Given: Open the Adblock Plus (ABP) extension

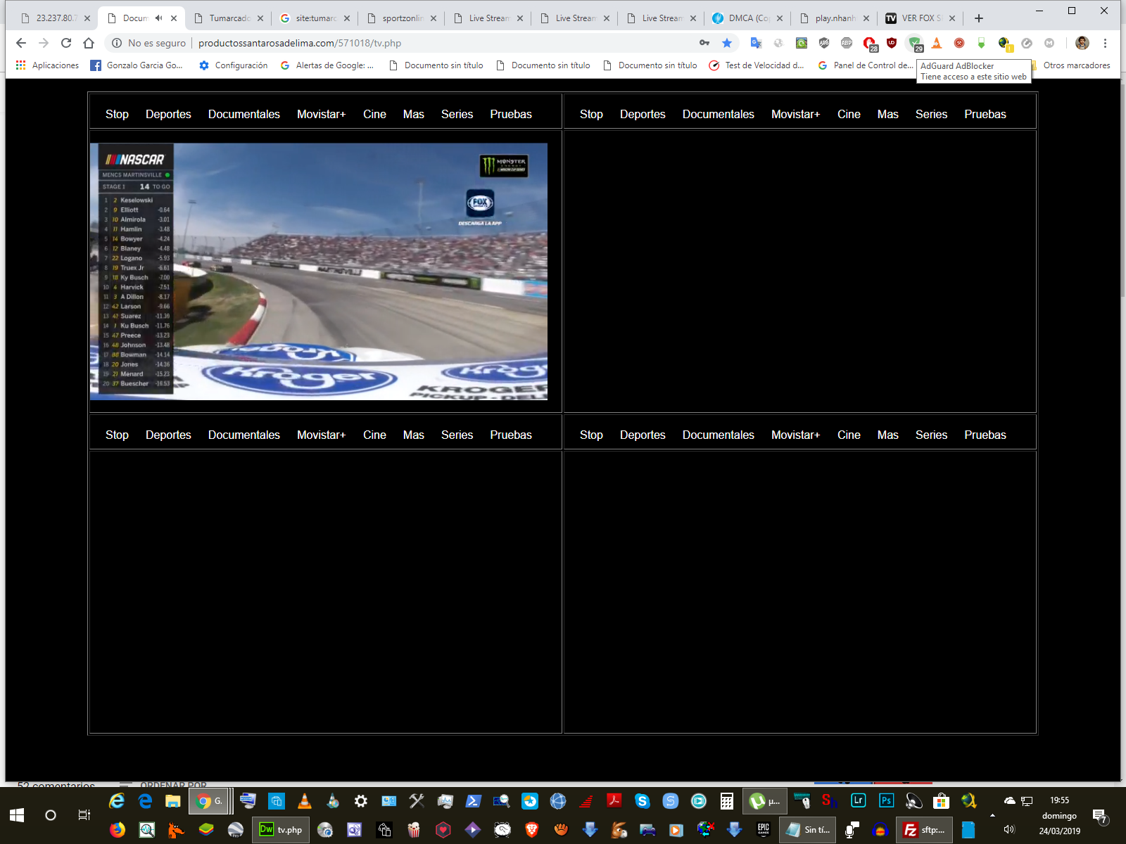Looking at the screenshot, I should [x=847, y=44].
